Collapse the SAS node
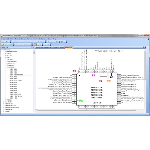Viewport: 150px width, 150px height. 5,58
